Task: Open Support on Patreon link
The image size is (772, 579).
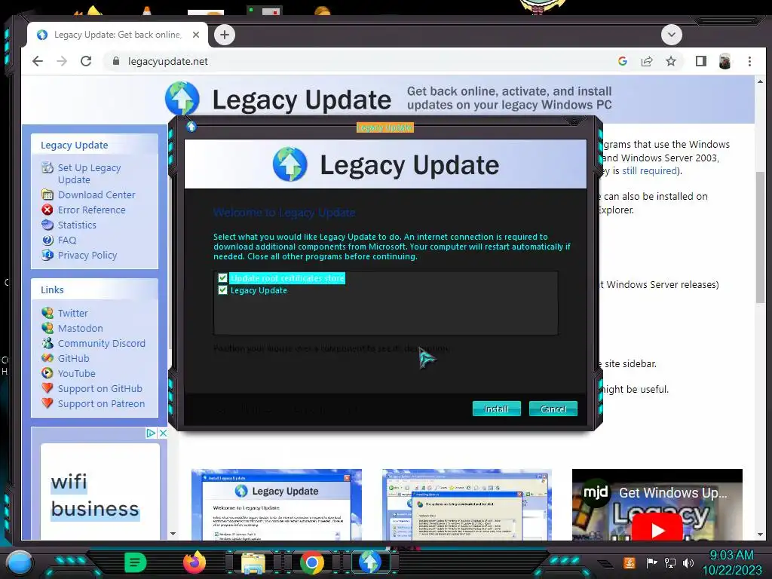Action: point(102,404)
